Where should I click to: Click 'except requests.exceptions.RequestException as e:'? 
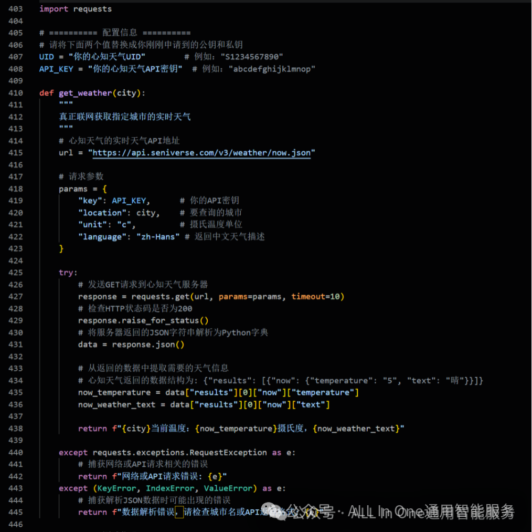177,453
